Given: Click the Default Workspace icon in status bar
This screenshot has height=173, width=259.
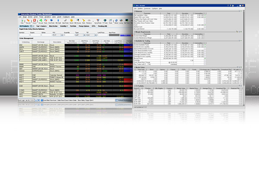Looking at the screenshot, I should (117, 100).
